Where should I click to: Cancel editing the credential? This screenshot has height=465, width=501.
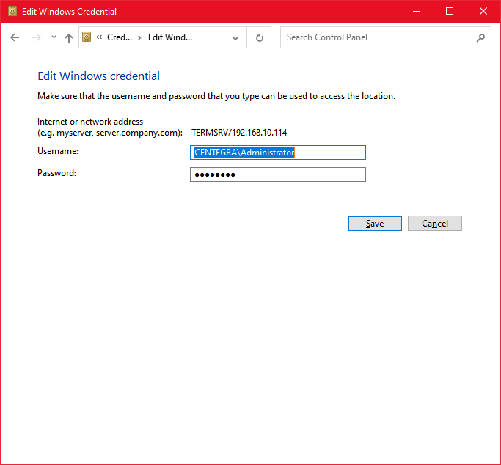tap(434, 224)
